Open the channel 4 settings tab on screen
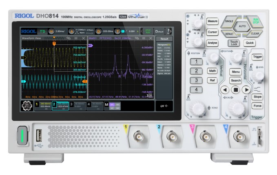The image size is (277, 175). pos(95,106)
